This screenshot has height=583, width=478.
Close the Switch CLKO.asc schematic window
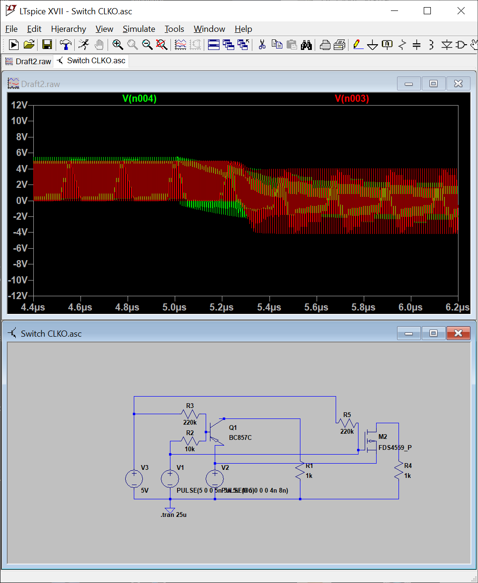pos(458,333)
